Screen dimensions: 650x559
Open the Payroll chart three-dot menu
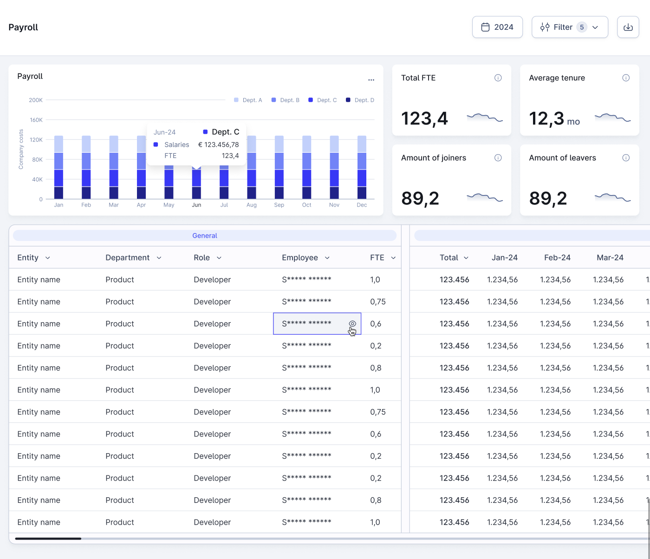(x=371, y=80)
